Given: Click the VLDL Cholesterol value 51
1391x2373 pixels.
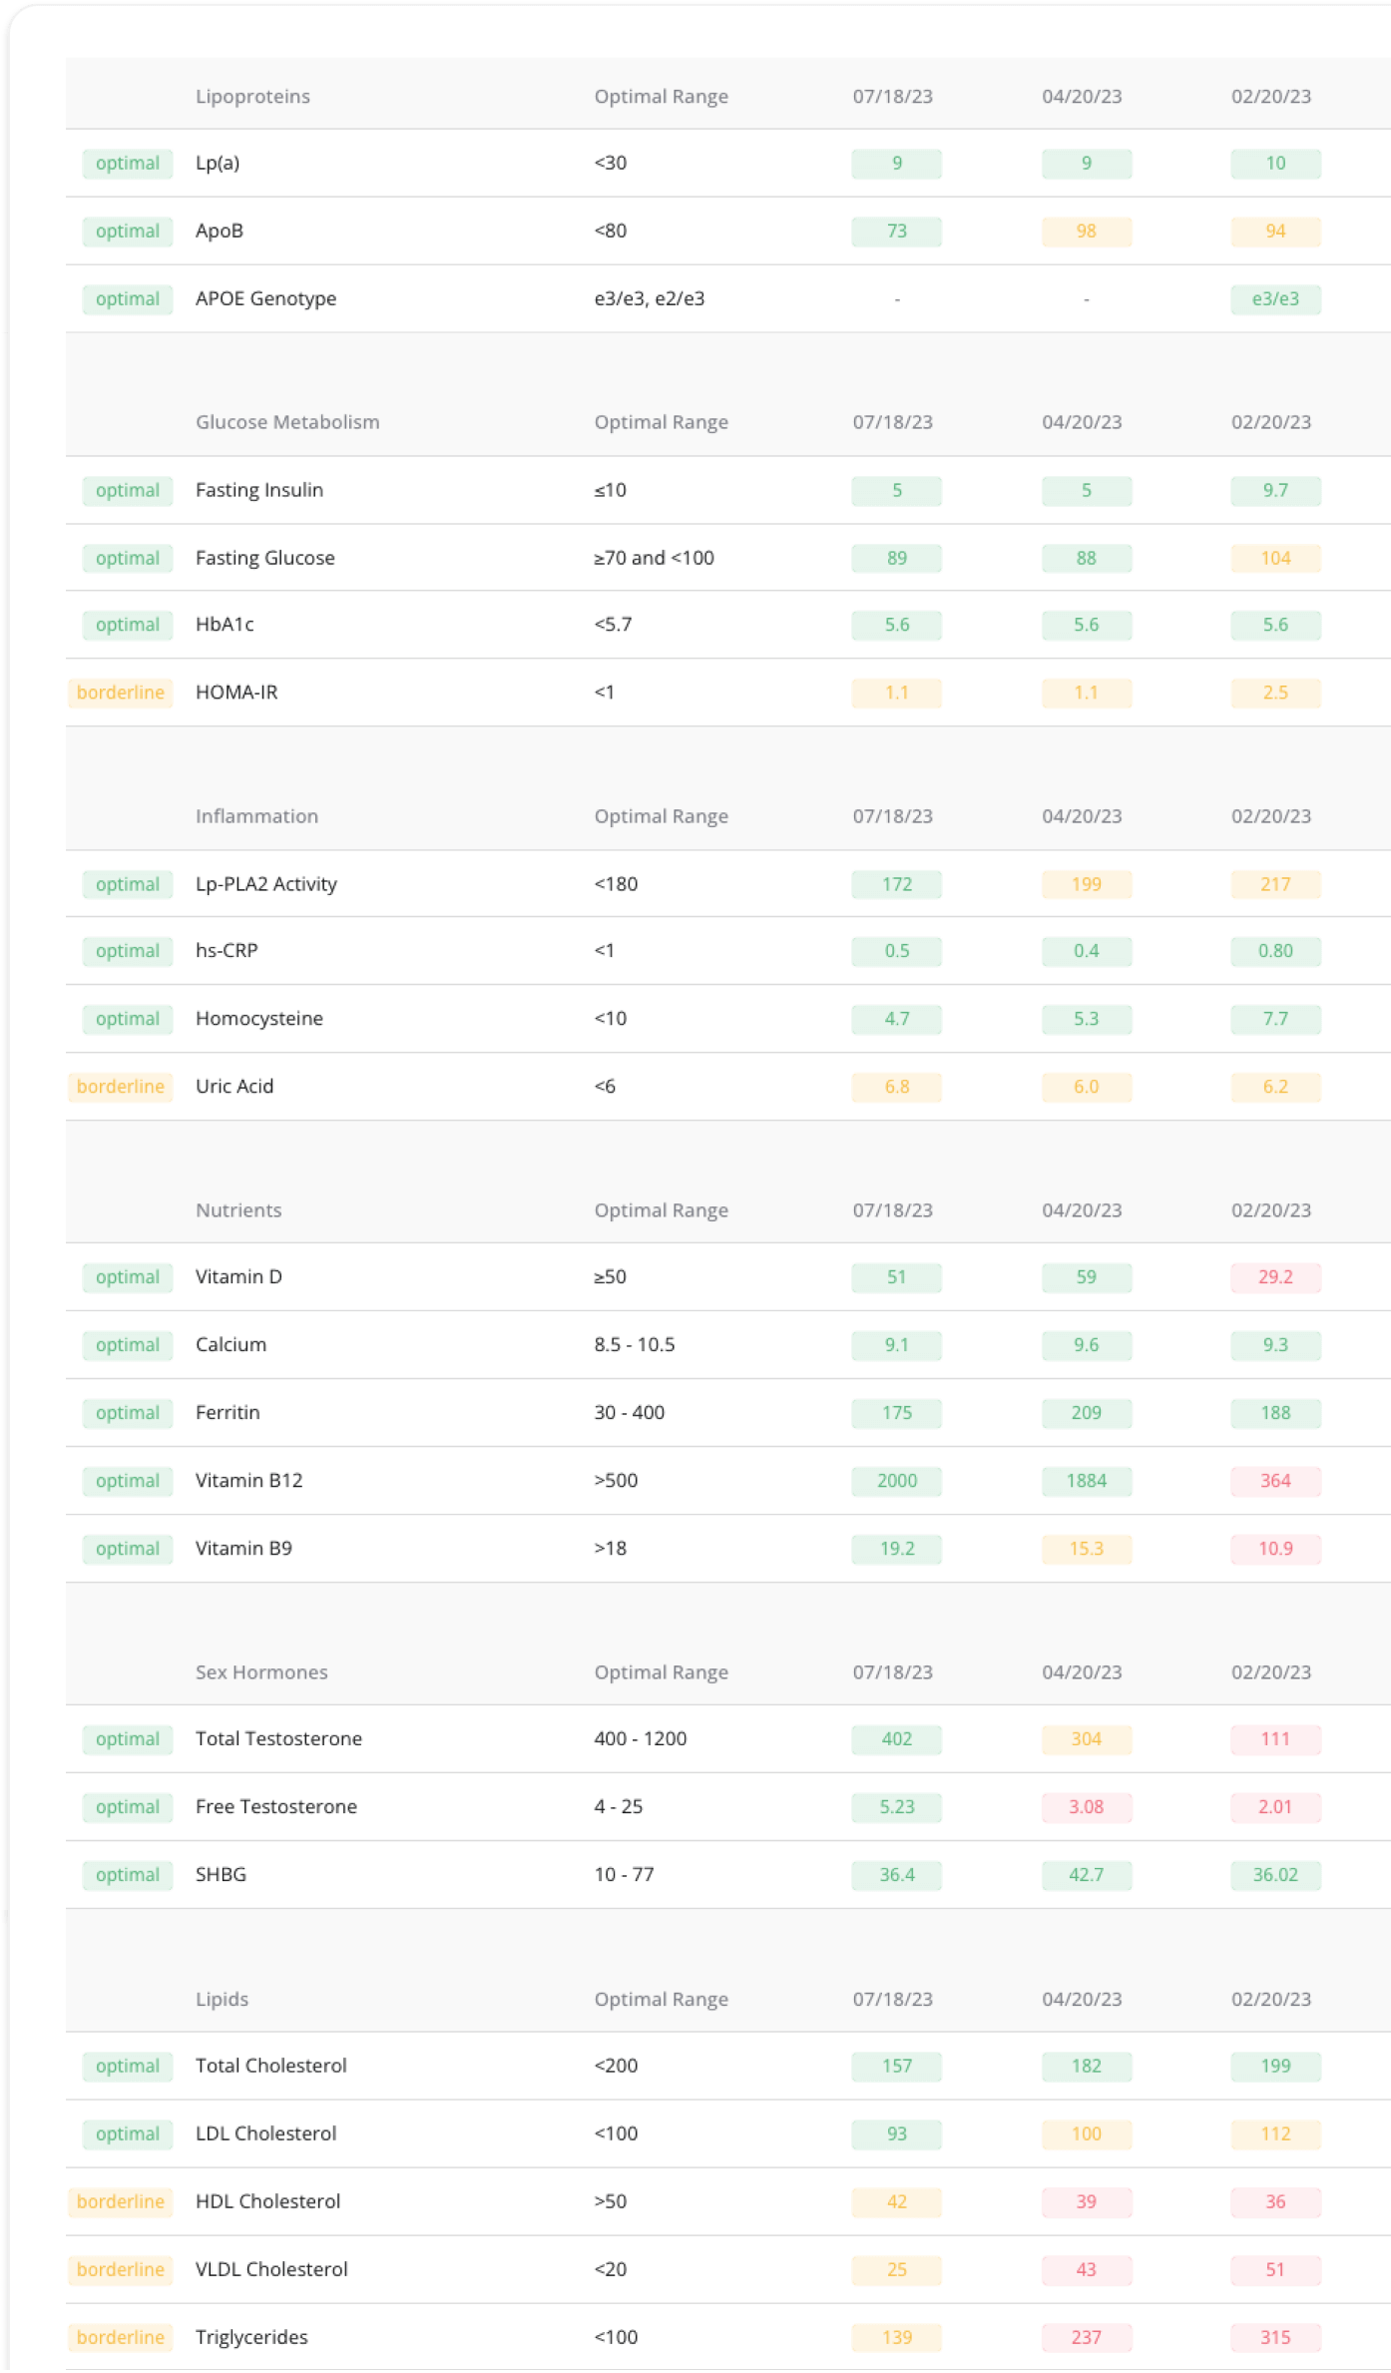Looking at the screenshot, I should (x=1274, y=2269).
